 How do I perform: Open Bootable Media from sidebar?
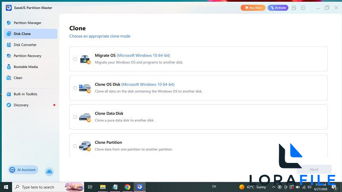[30, 67]
